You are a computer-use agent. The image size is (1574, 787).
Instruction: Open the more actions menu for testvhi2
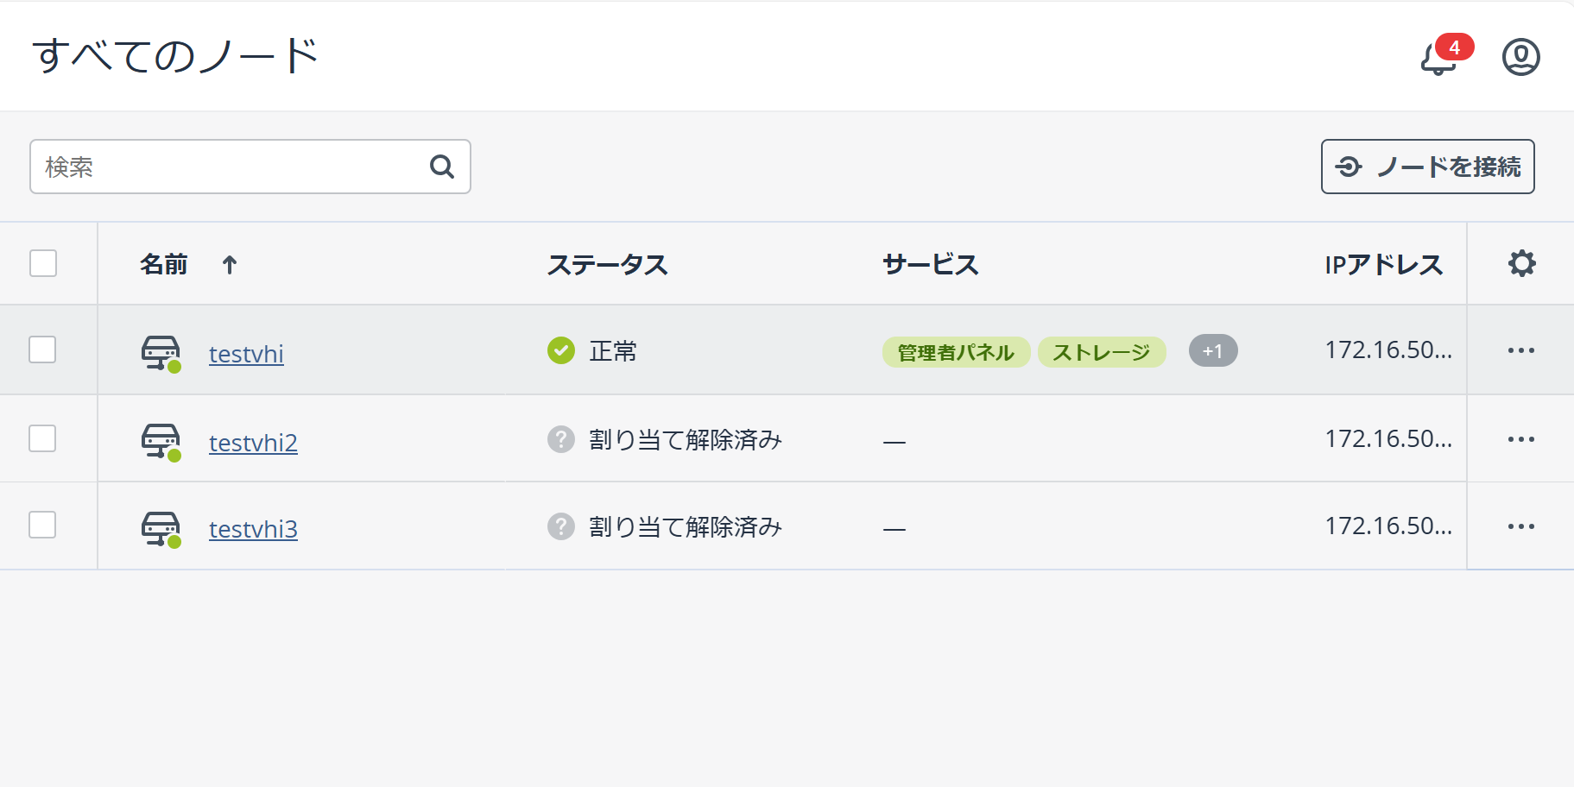point(1520,439)
